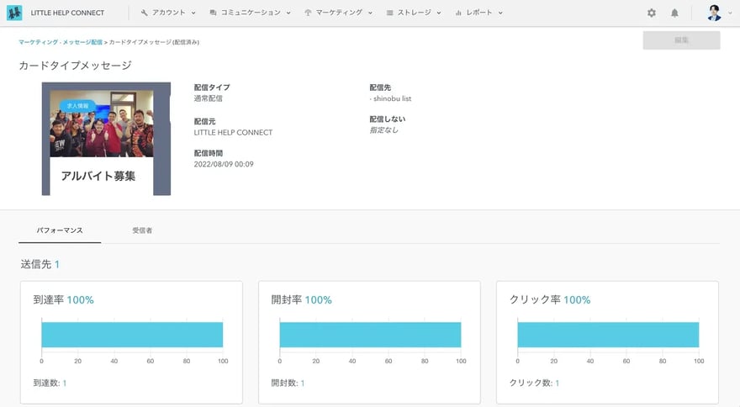The width and height of the screenshot is (740, 407).
Task: Follow the マーケティング - メッセージ配信 breadcrumb link
Action: [x=61, y=41]
